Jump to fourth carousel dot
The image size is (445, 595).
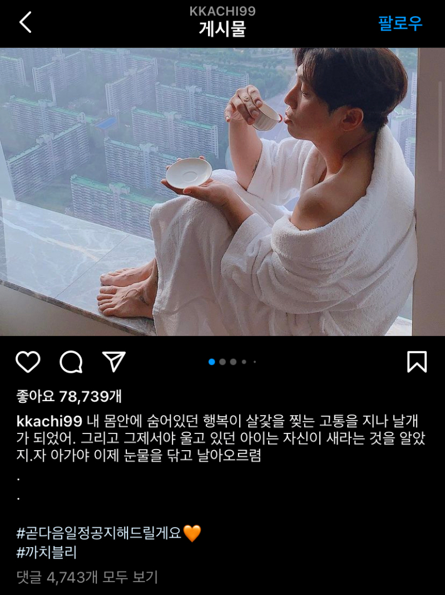244,362
